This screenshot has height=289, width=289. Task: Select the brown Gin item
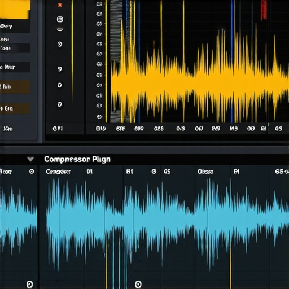coord(15,108)
